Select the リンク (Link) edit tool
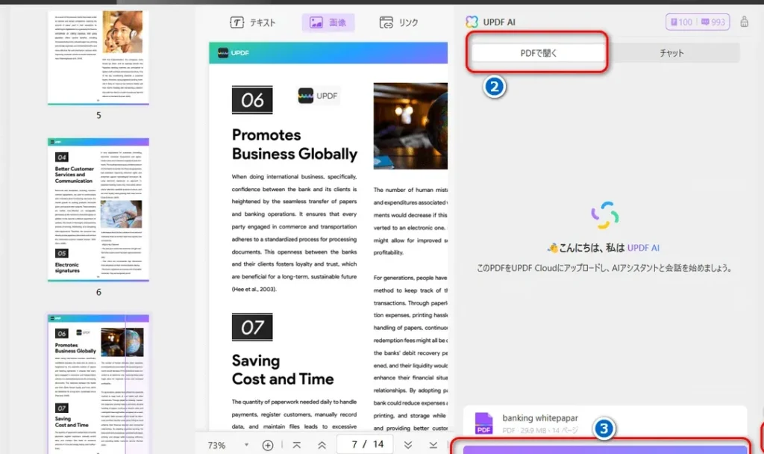764x454 pixels. 398,22
